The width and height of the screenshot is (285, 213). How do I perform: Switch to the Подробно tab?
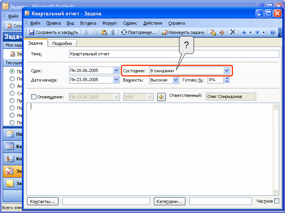coord(62,43)
